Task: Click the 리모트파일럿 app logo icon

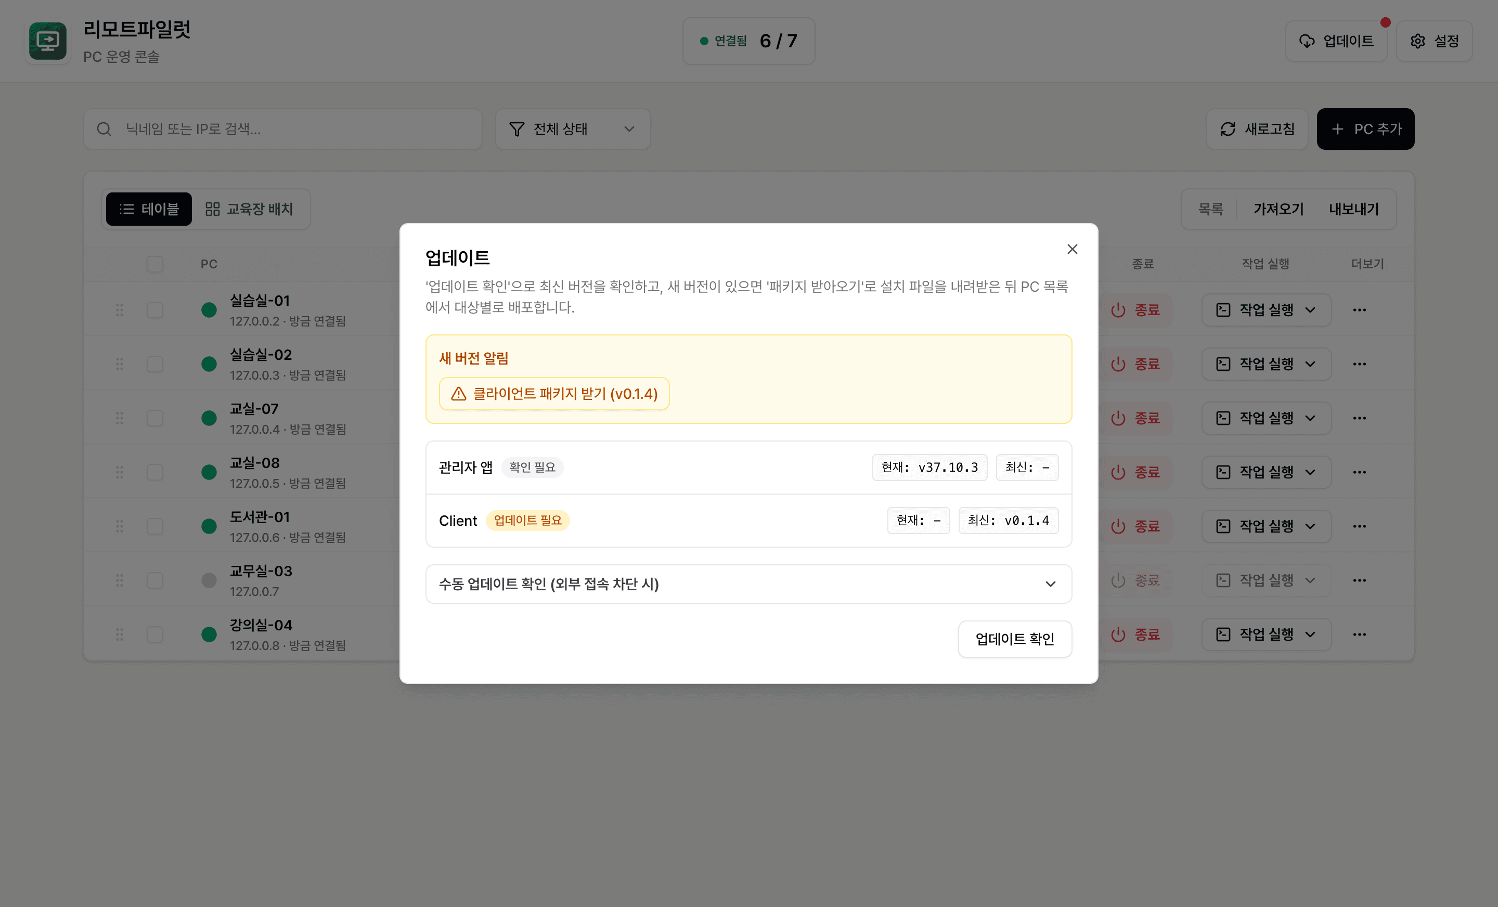Action: 48,41
